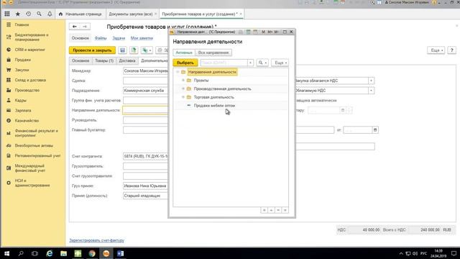The width and height of the screenshot is (460, 259).
Task: Click dialog calendar icon in title bar
Action: click(255, 32)
